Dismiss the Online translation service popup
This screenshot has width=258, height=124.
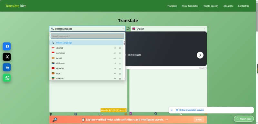tap(172, 110)
